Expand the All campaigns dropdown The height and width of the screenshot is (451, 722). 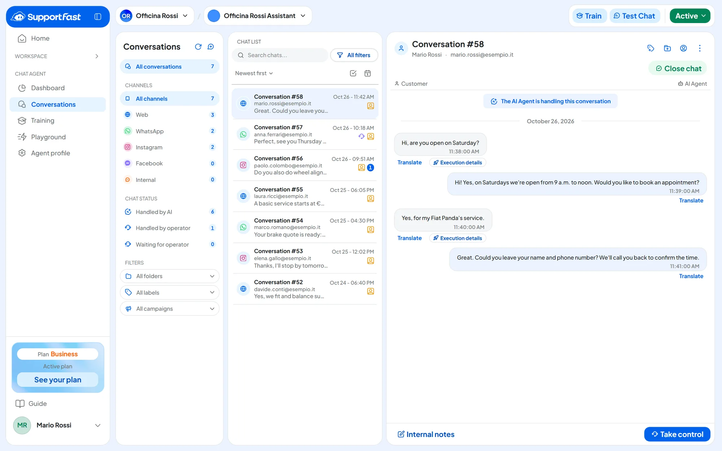(x=170, y=308)
